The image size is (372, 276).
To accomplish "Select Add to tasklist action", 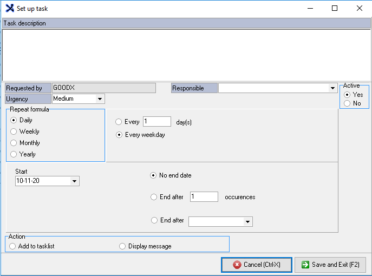I will (x=13, y=246).
